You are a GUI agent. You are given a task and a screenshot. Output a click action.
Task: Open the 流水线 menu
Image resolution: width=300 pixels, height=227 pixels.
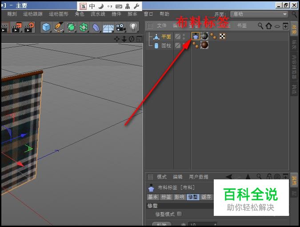tap(98, 14)
